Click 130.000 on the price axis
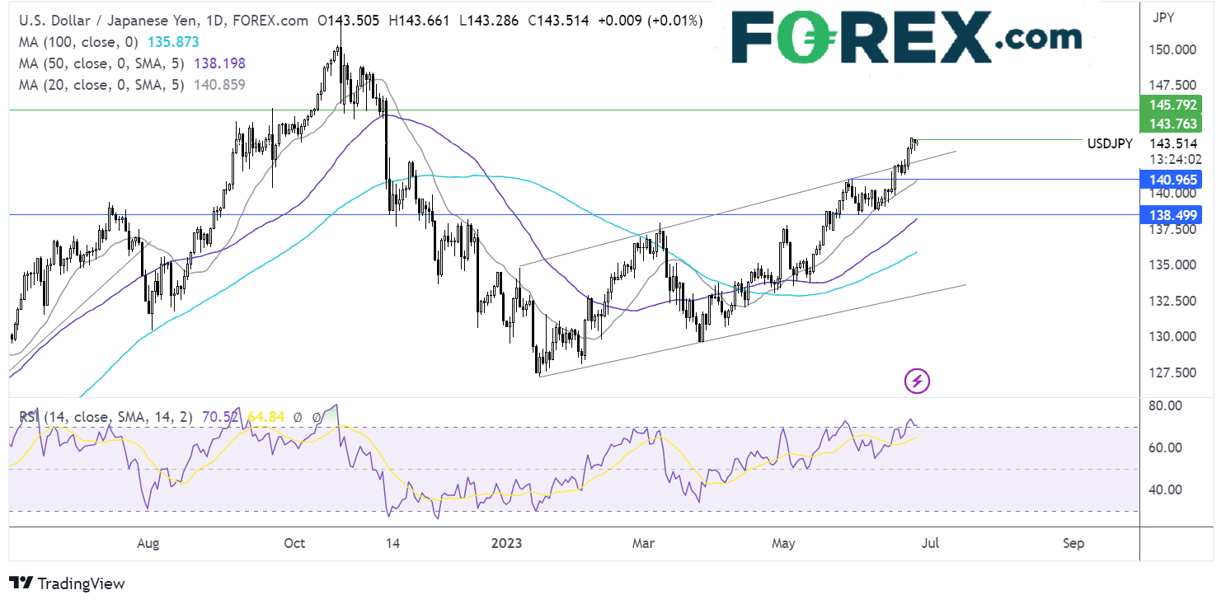The width and height of the screenshot is (1226, 604). [1173, 336]
